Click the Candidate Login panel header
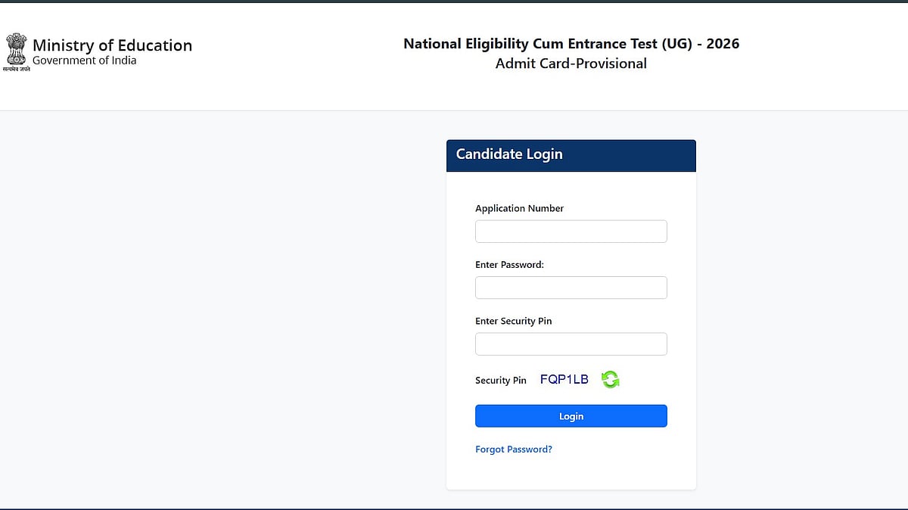The width and height of the screenshot is (908, 510). [571, 155]
